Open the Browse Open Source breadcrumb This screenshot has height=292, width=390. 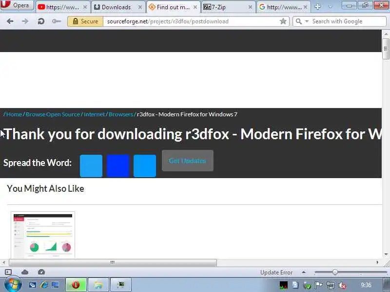click(x=53, y=114)
